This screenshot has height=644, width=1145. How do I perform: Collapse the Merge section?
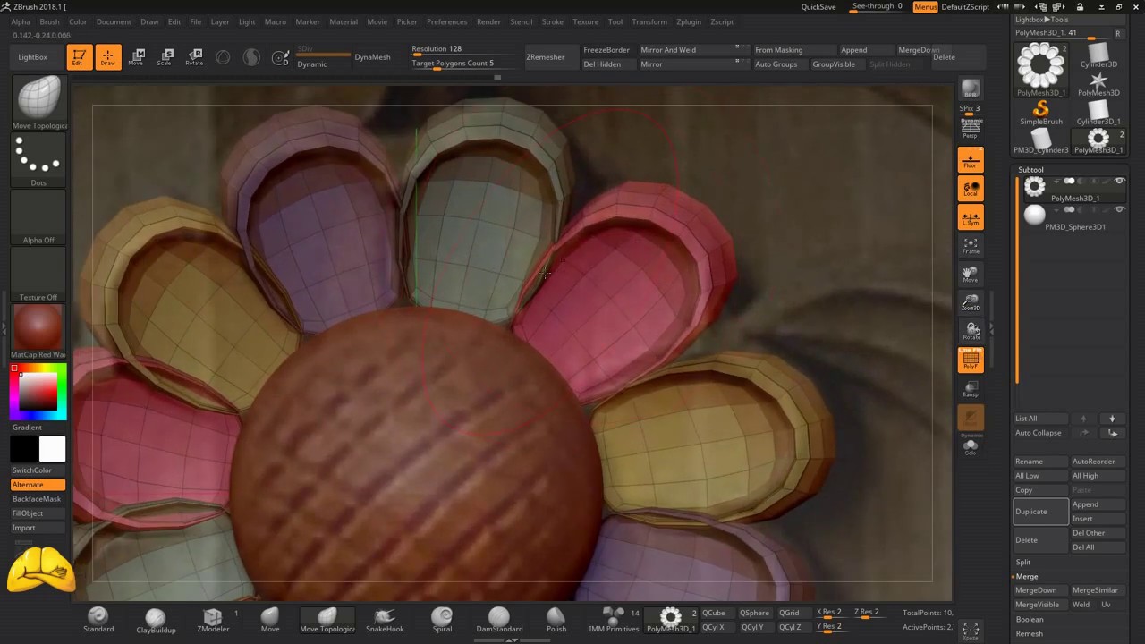[x=1027, y=576]
